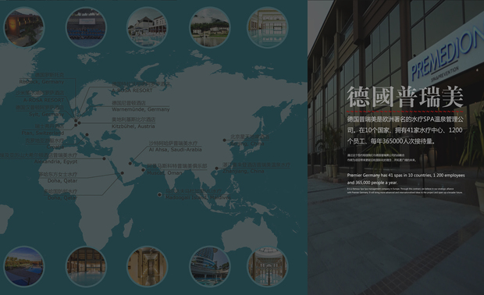Open the Moorish arches domed pool photo
Viewport: 484px width, 295px height.
coord(268,266)
